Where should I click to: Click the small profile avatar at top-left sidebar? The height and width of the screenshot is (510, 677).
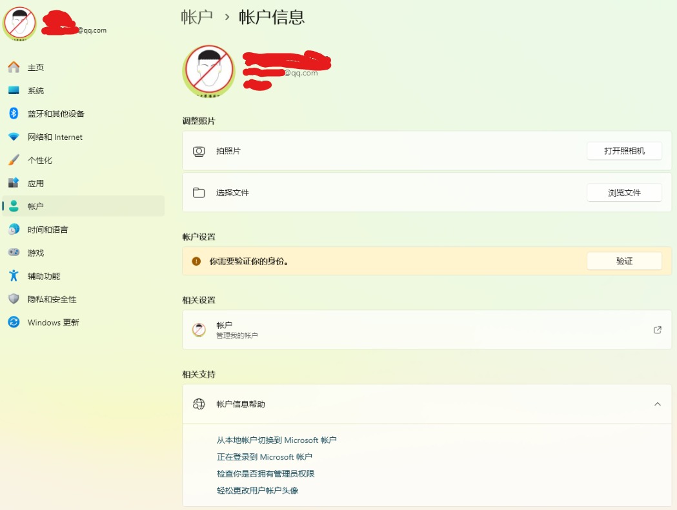tap(19, 24)
